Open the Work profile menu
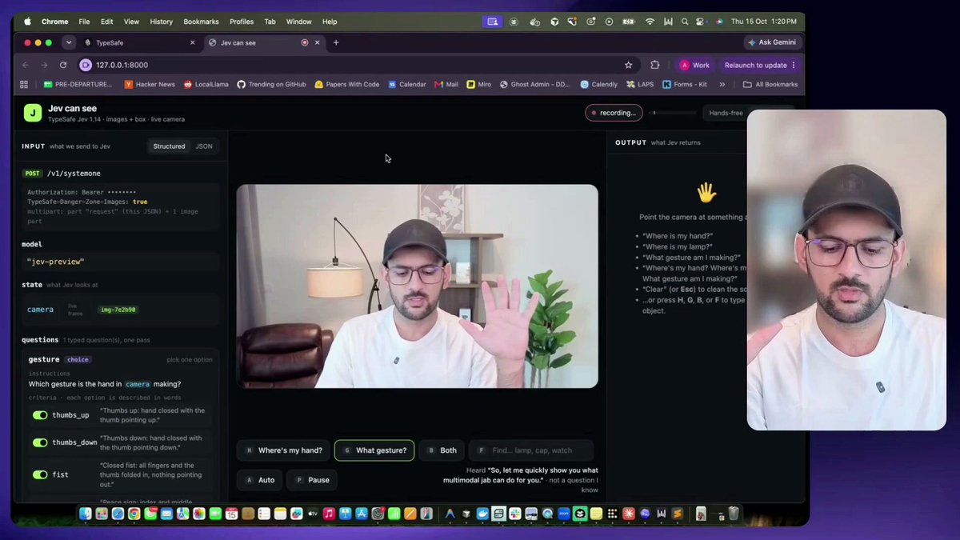The height and width of the screenshot is (540, 960). click(694, 65)
